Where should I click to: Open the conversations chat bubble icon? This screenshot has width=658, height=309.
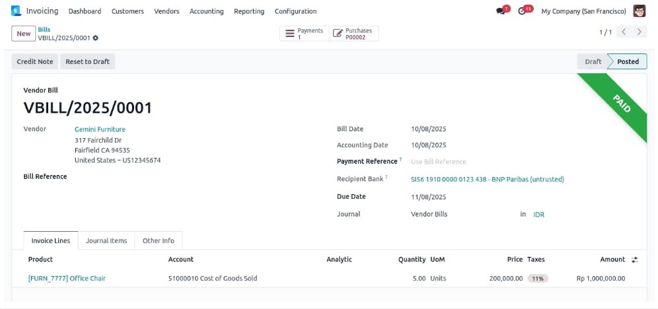501,11
